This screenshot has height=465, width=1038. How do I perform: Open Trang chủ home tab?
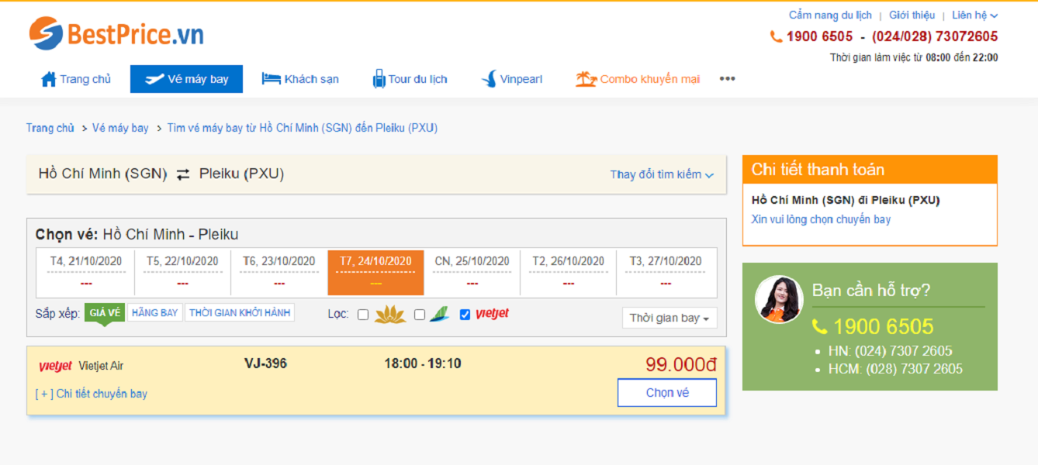click(75, 79)
